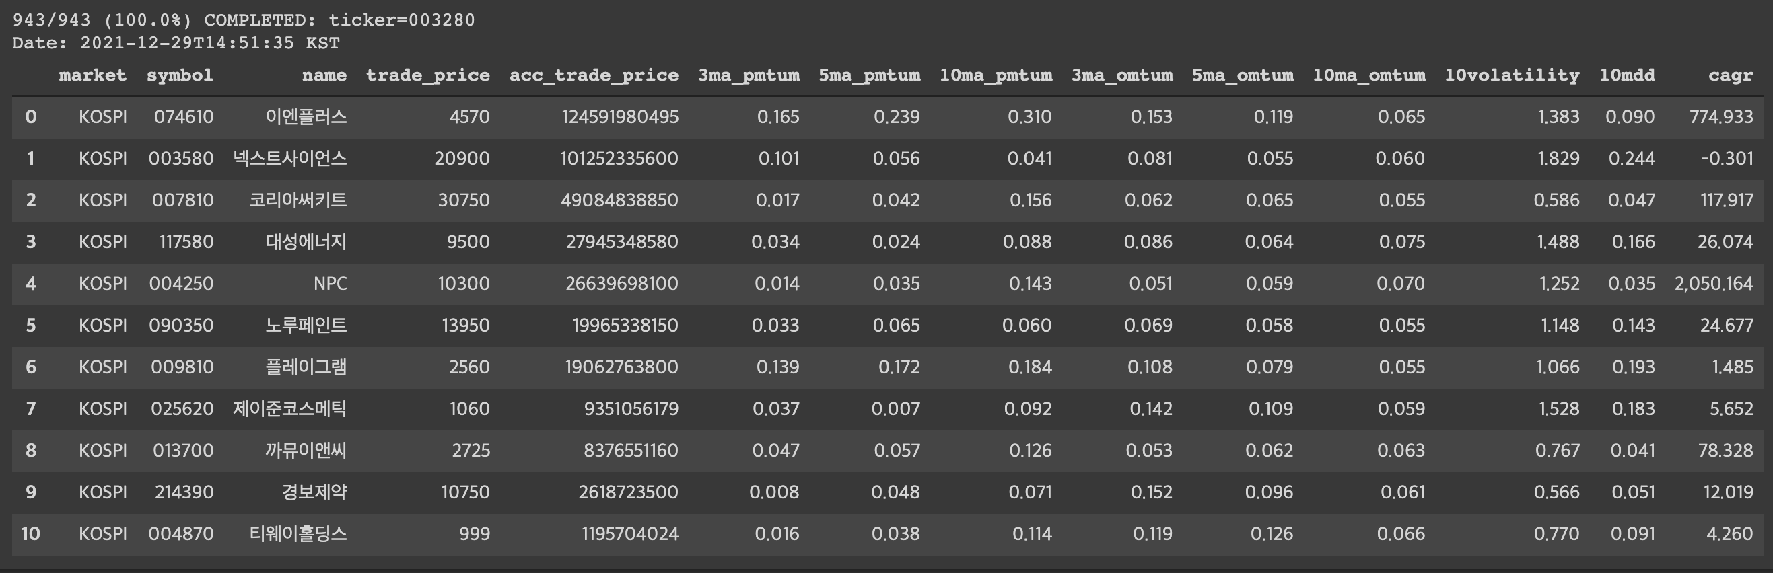Click the cagr value -0.301
This screenshot has width=1773, height=573.
click(x=1727, y=159)
